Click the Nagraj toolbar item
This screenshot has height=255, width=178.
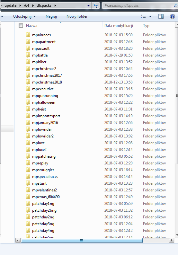51,16
